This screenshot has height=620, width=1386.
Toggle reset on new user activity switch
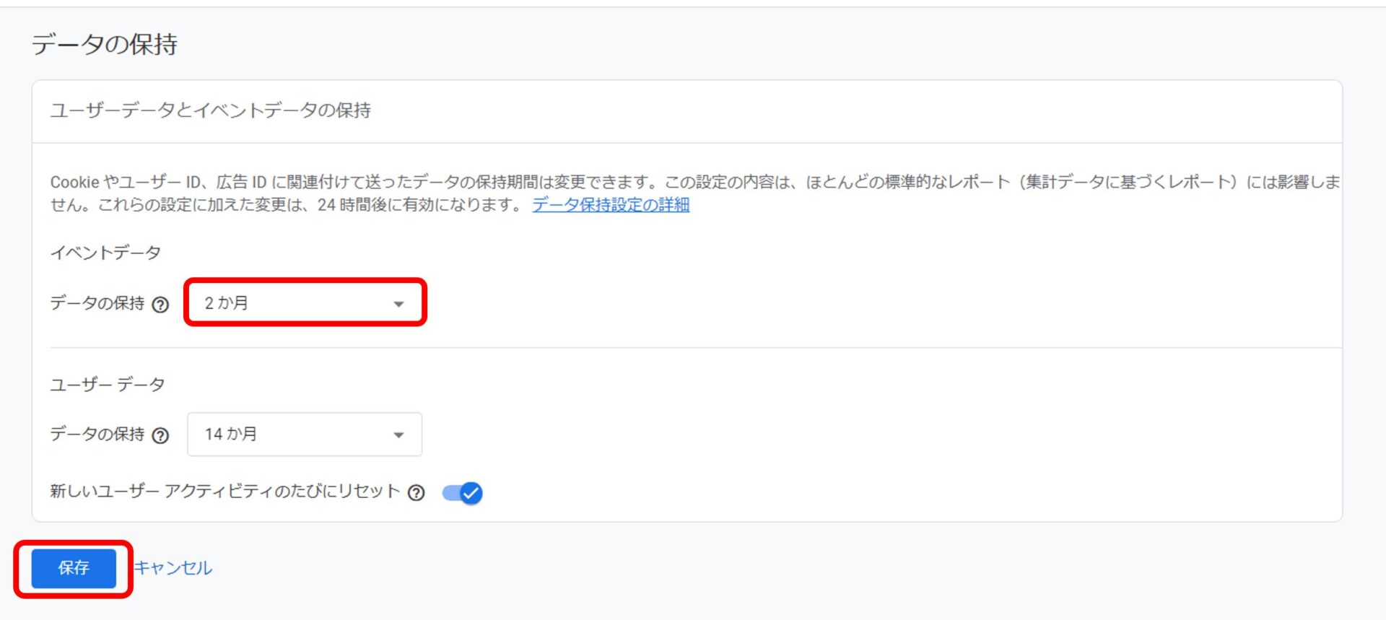click(x=463, y=493)
